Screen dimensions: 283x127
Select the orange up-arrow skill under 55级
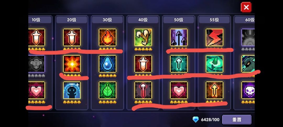point(214,90)
